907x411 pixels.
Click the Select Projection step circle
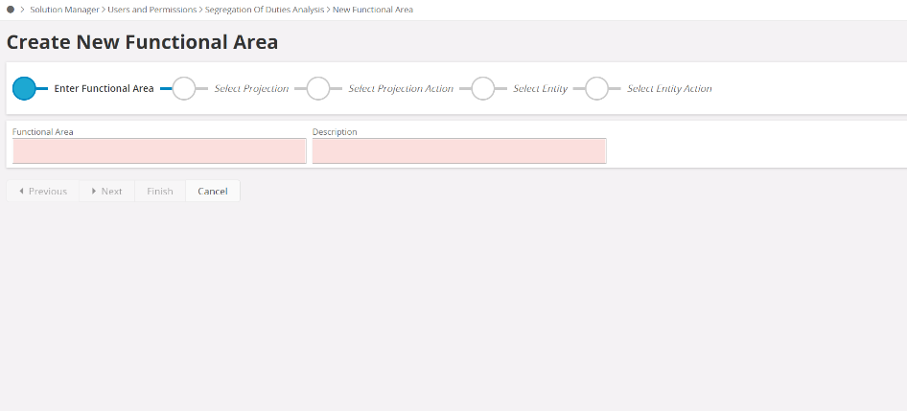click(183, 88)
